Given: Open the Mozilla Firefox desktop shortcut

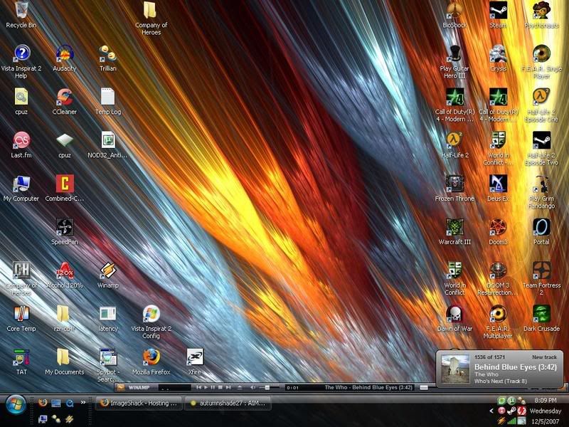Looking at the screenshot, I should [151, 362].
